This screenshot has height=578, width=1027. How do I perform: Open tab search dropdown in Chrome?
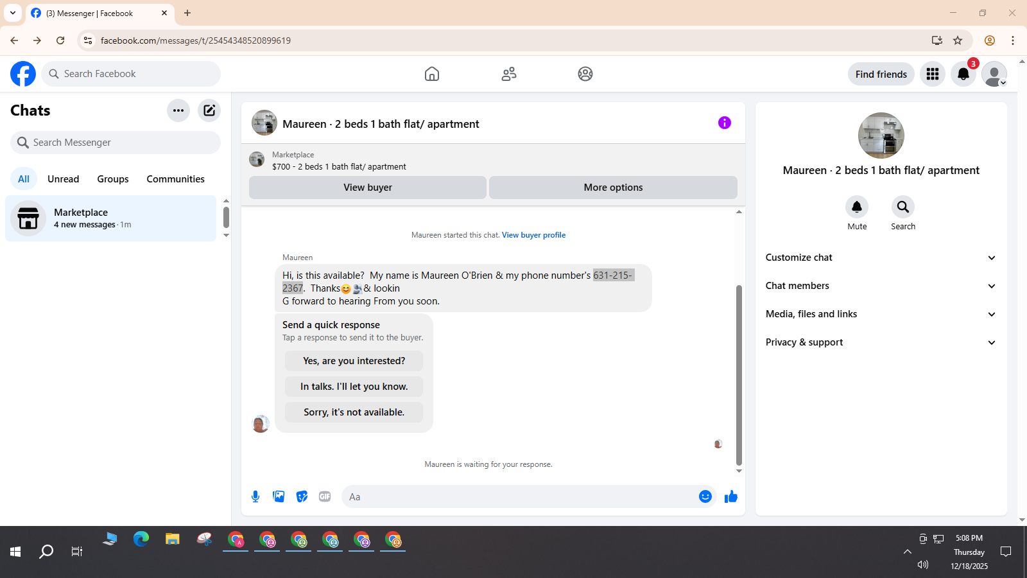coord(13,13)
